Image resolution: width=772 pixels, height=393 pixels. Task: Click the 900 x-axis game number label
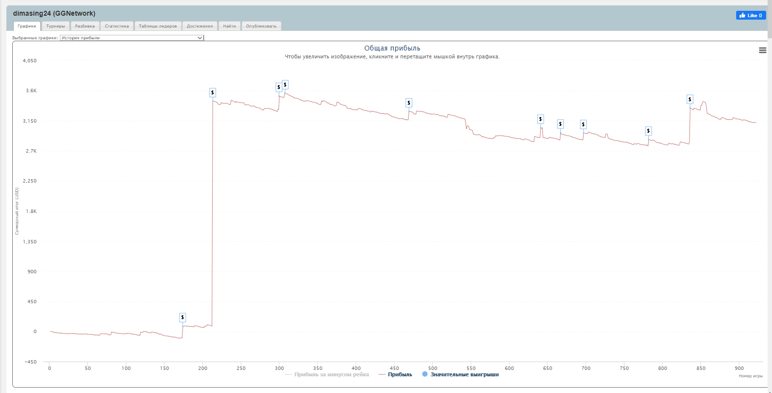click(739, 368)
